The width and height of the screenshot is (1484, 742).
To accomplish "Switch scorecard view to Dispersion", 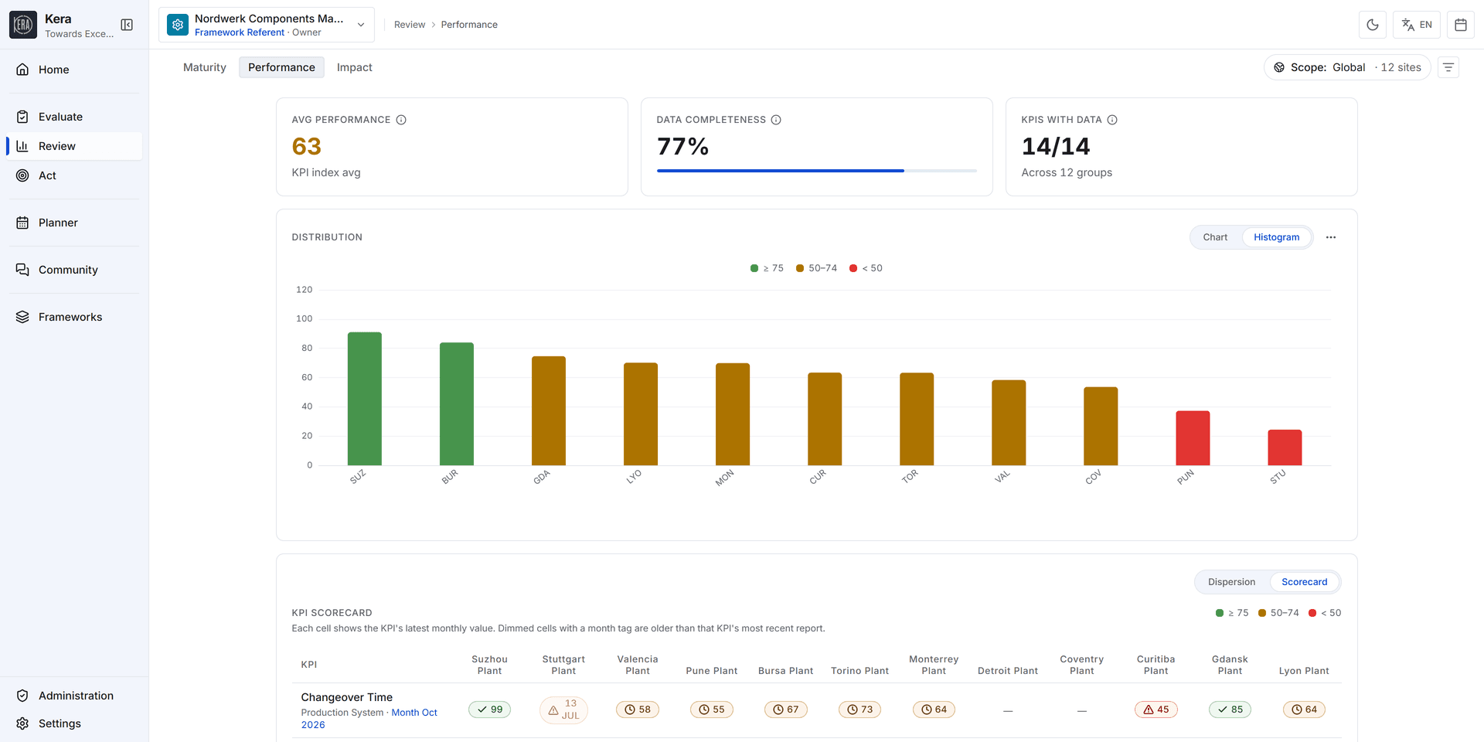I will point(1231,582).
